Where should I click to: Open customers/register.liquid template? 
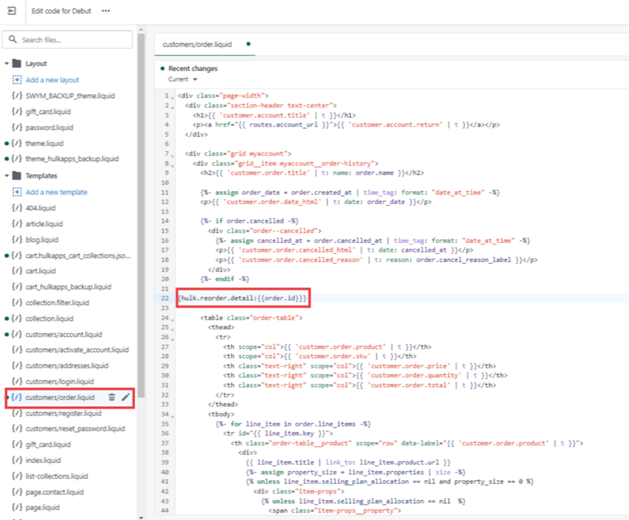point(64,413)
